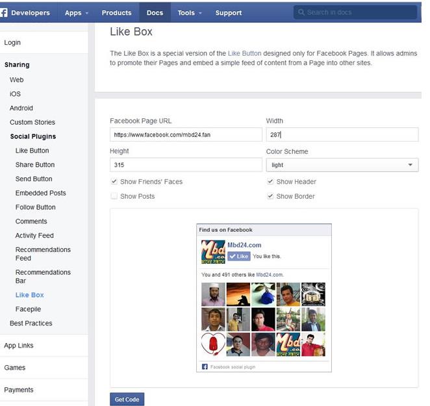Click the Facebook logo icon in header
This screenshot has height=406, width=430.
(3, 12)
